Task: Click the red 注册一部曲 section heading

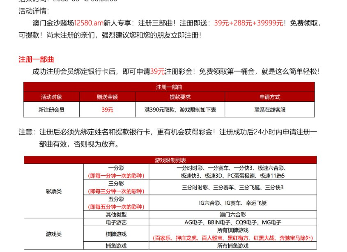Action: click(36, 60)
